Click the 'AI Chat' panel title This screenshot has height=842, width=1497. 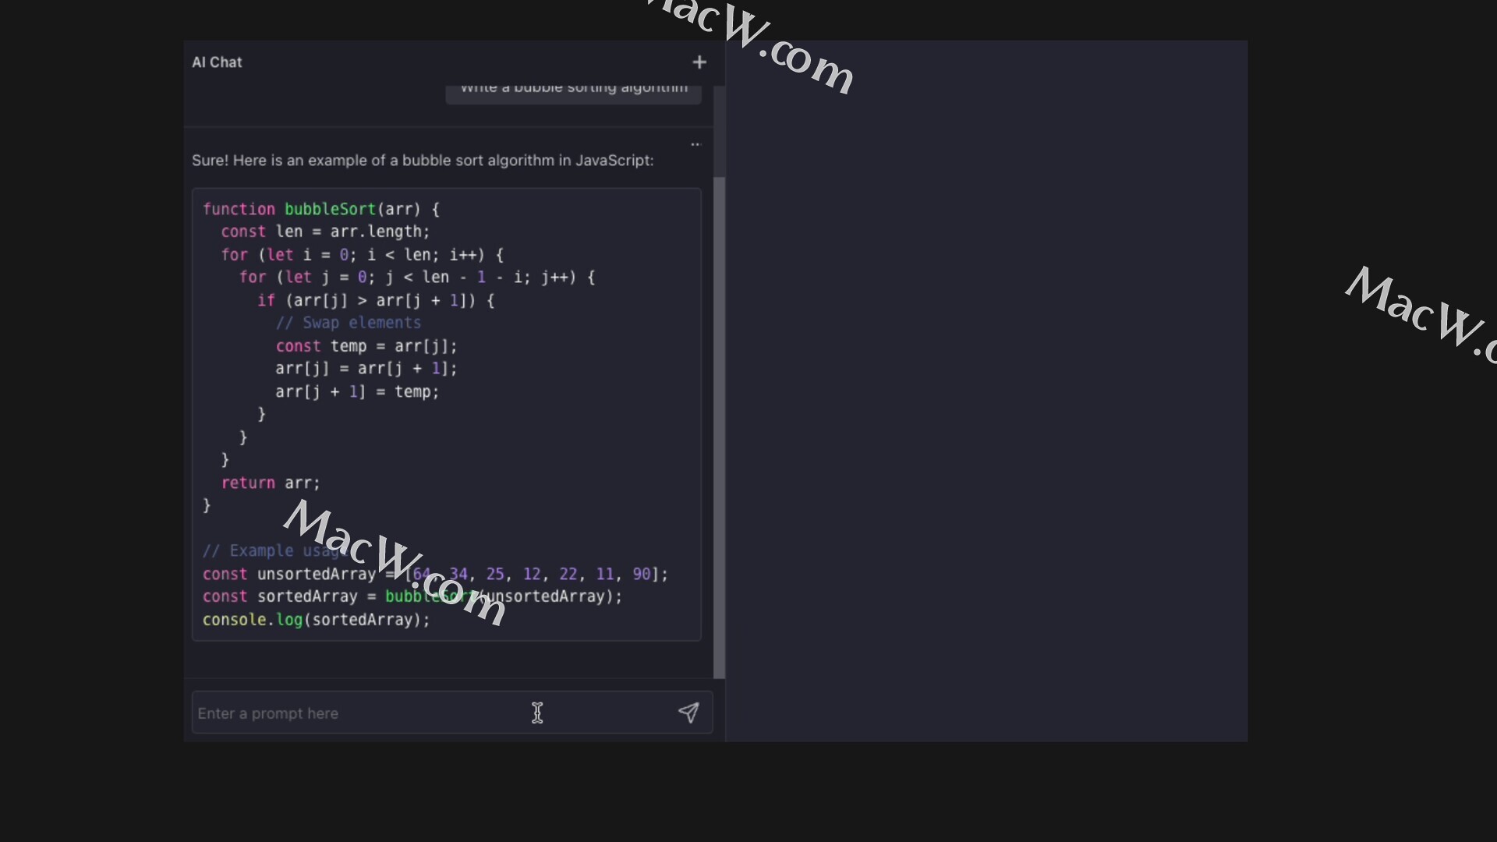tap(217, 62)
